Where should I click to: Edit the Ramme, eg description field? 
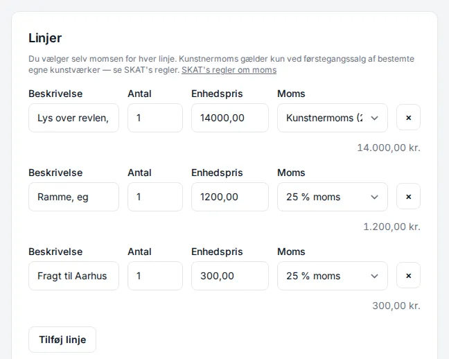coord(73,197)
